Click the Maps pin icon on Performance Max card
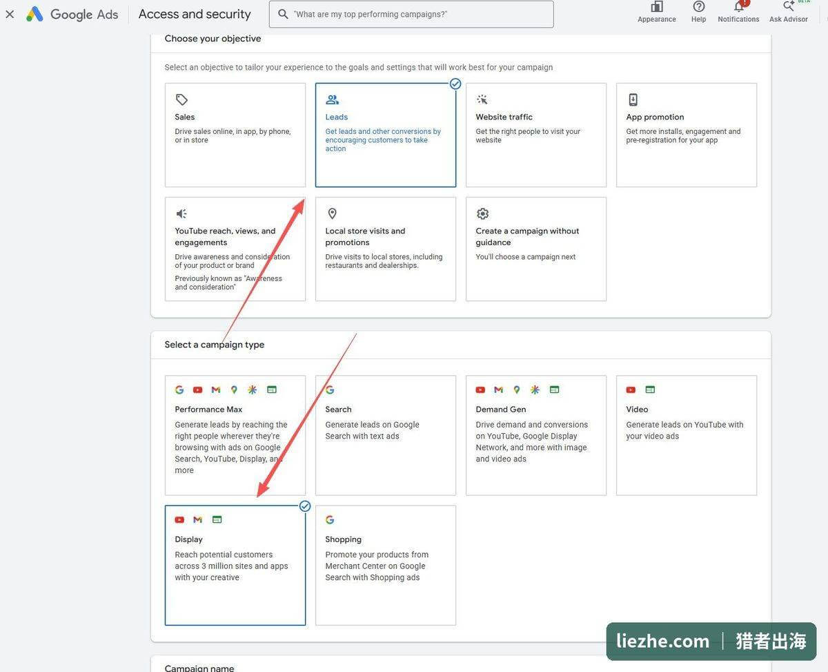This screenshot has width=828, height=672. pyautogui.click(x=234, y=390)
